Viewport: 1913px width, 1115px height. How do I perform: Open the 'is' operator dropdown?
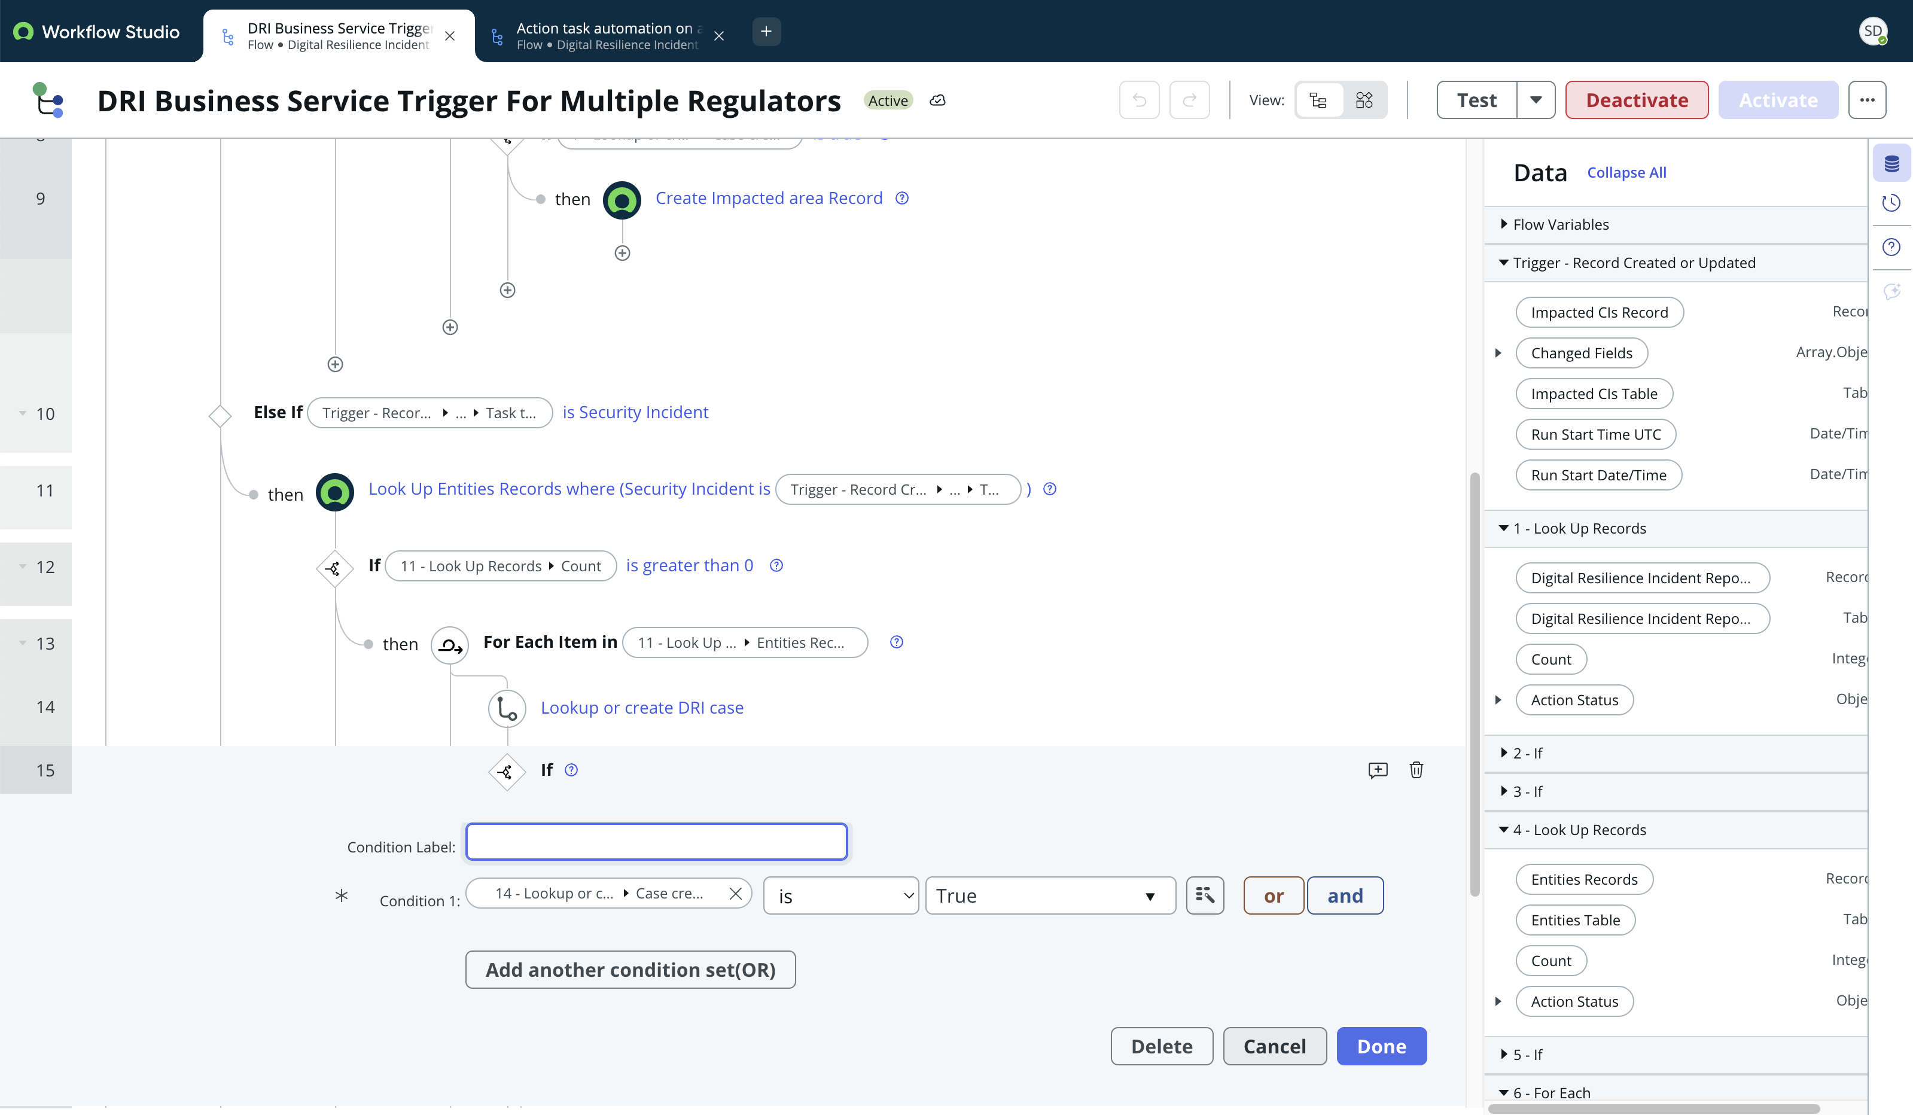[841, 895]
